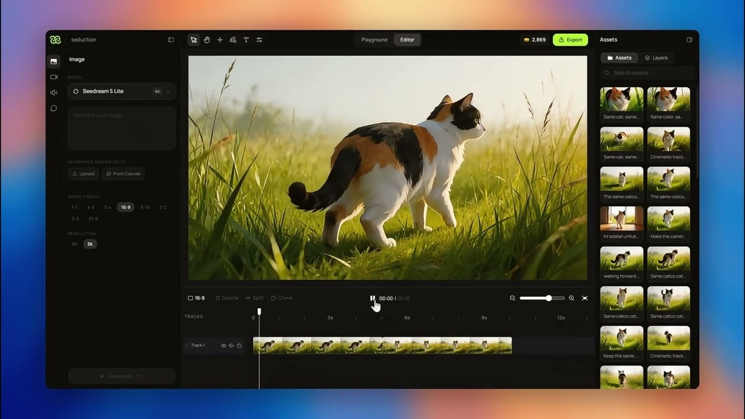
Task: Toggle Track 1 visibility eye
Action: tap(223, 345)
